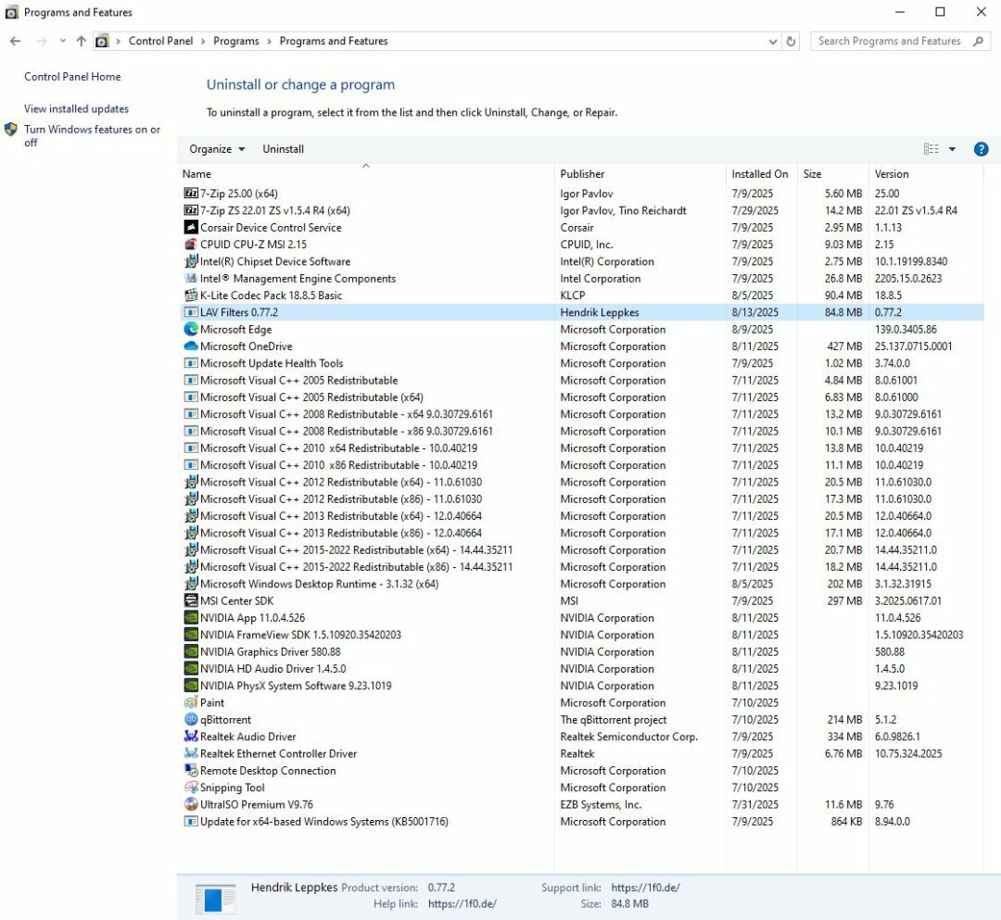
Task: Select the Programs and Features breadcrumb
Action: (334, 42)
